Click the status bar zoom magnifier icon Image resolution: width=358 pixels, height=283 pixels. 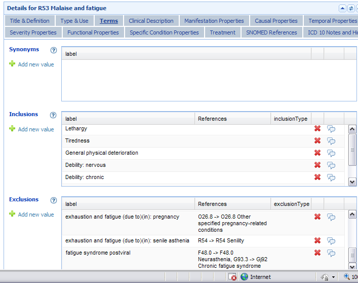click(347, 276)
